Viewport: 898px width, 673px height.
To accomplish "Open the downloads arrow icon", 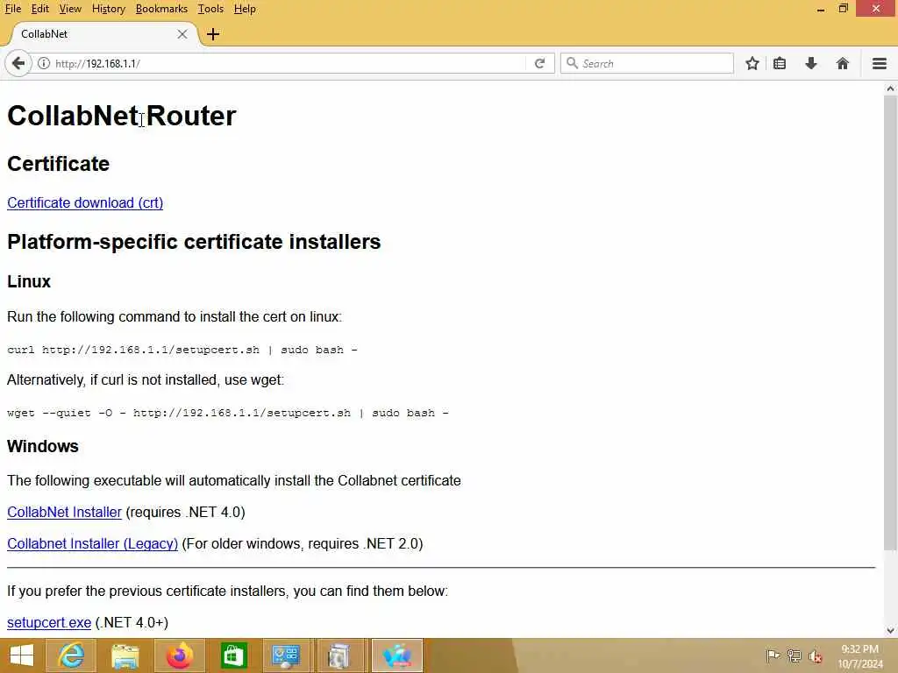I will click(811, 63).
